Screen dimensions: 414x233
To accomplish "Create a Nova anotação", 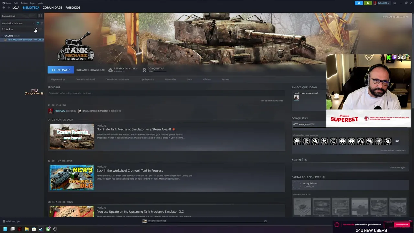I will click(x=398, y=168).
